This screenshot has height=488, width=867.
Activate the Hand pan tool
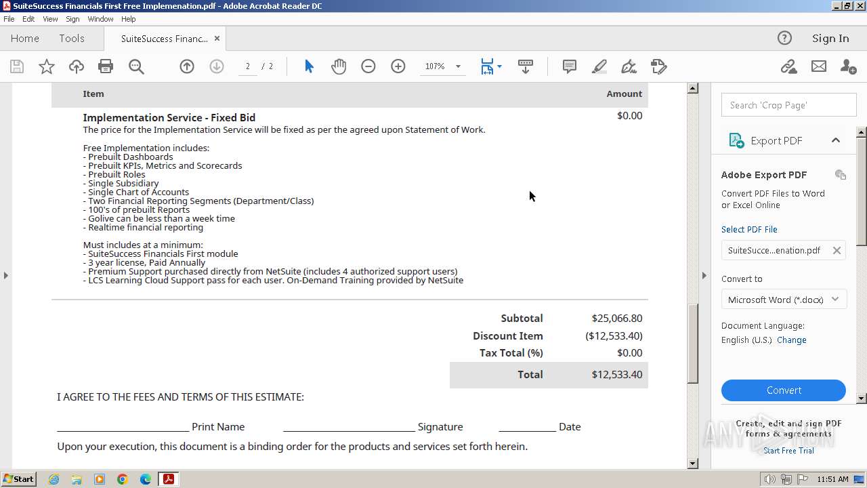[x=339, y=66]
